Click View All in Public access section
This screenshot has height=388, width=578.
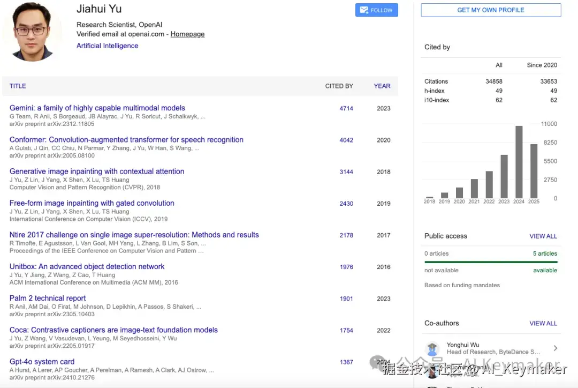(543, 236)
